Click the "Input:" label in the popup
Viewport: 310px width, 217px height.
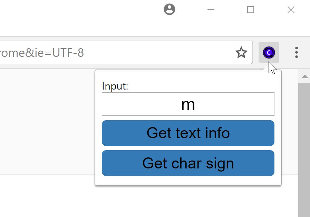(x=115, y=86)
